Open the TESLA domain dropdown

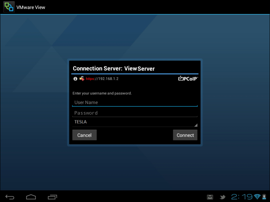click(135, 122)
